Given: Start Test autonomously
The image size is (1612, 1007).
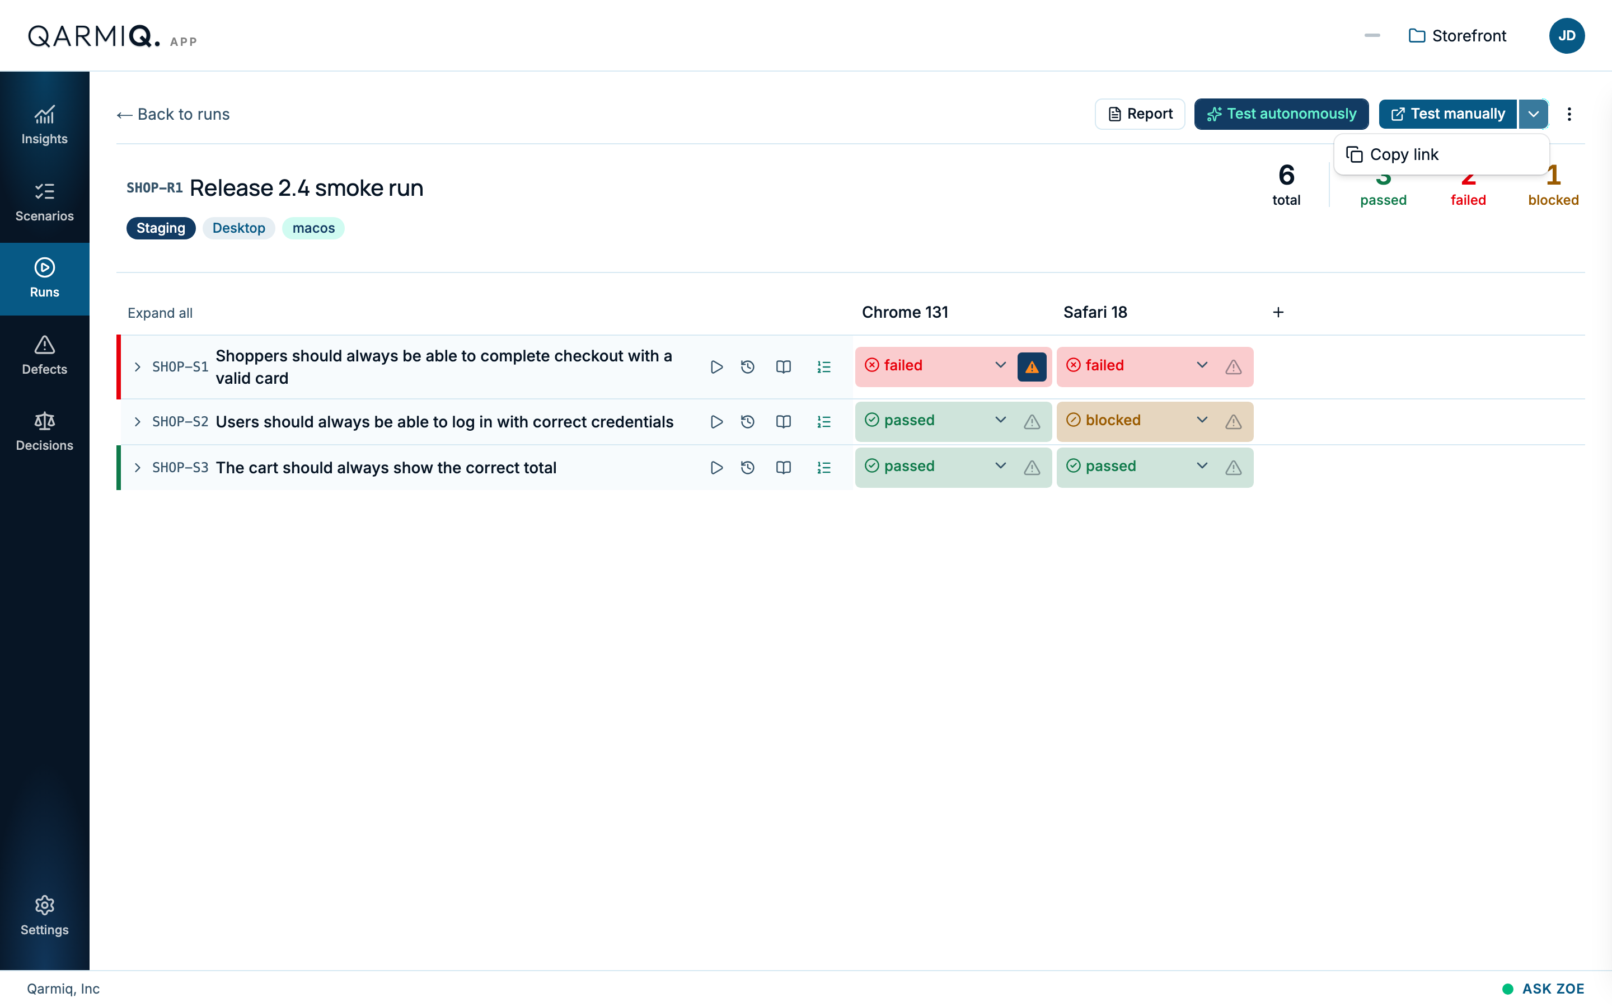Looking at the screenshot, I should pos(1281,114).
